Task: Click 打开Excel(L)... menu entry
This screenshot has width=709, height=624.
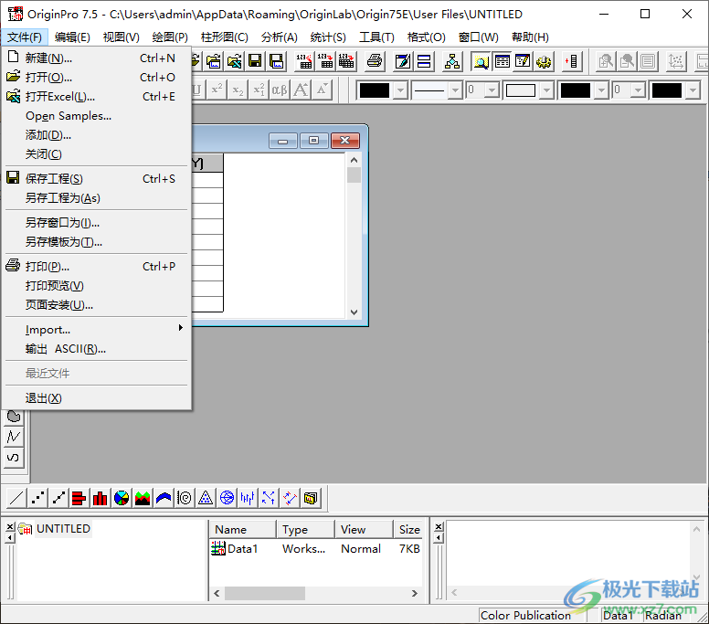Action: click(x=97, y=96)
